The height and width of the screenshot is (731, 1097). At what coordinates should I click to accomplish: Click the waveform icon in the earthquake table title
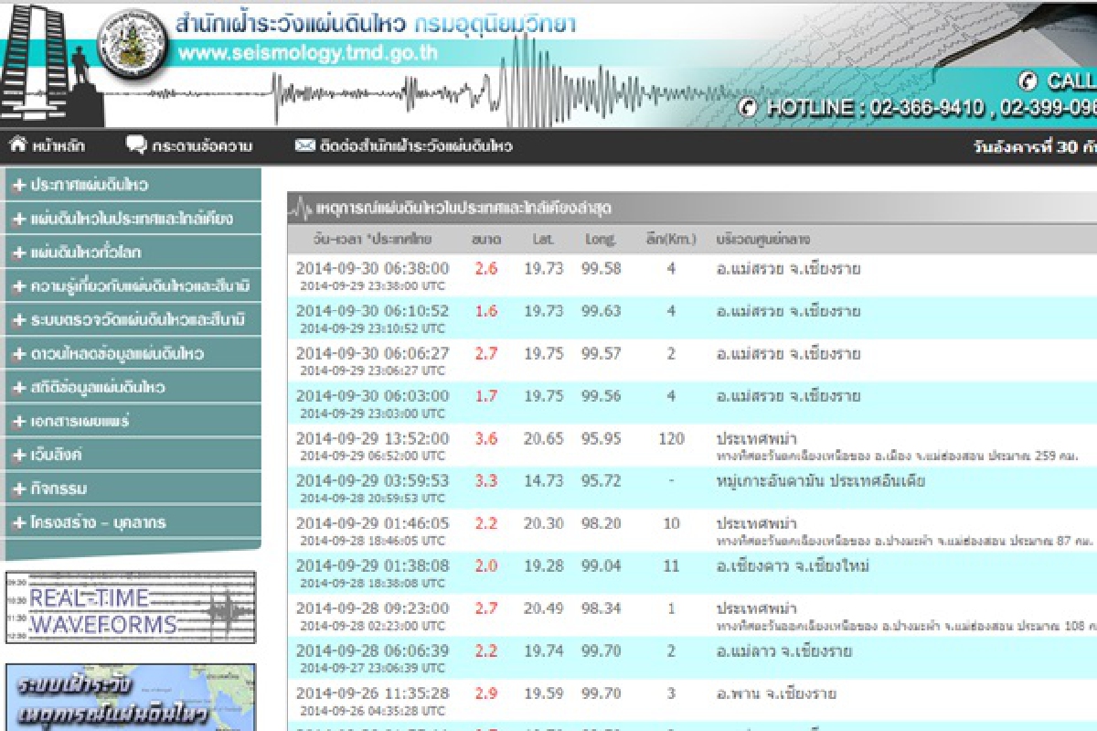point(300,210)
